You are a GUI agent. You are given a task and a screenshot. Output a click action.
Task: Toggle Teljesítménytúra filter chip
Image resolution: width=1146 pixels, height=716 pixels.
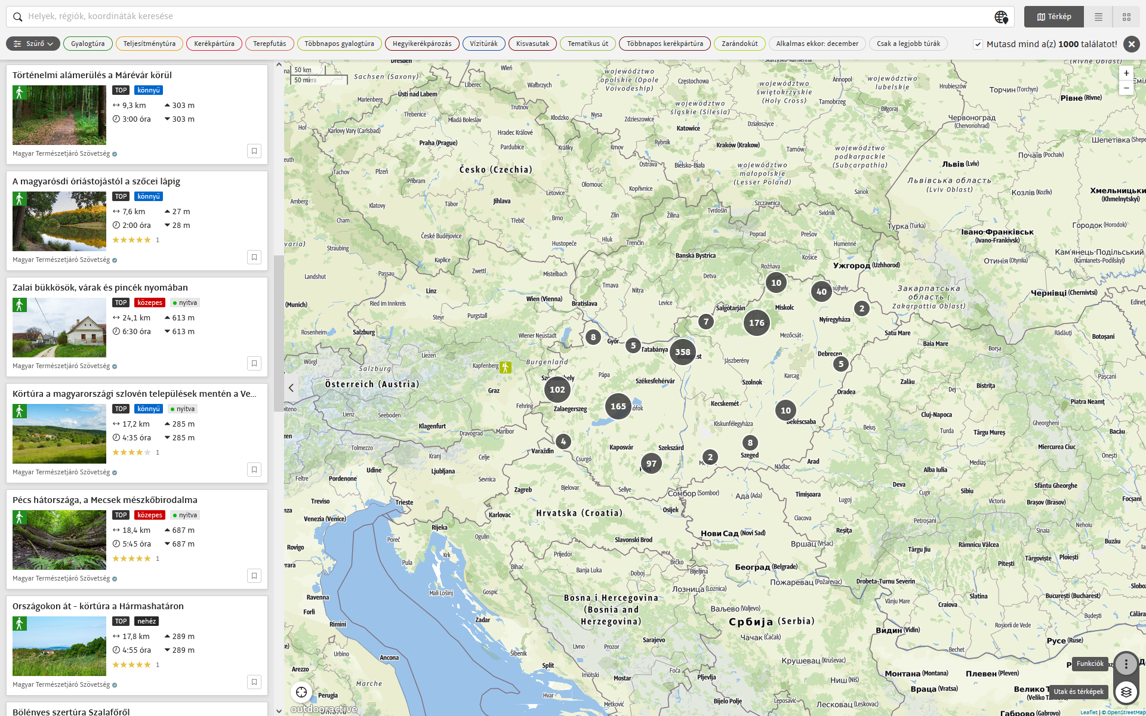[x=149, y=44]
